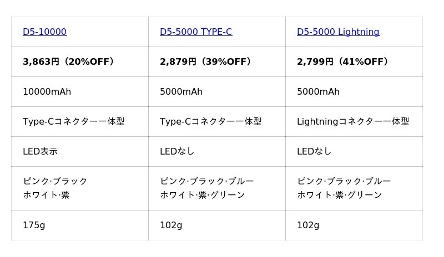Click the D5-5000 TYPE-C color options cell

206,188
